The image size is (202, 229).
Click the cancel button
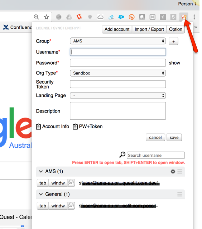(155, 137)
